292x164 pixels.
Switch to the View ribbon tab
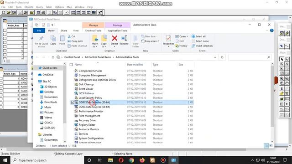pos(76,31)
